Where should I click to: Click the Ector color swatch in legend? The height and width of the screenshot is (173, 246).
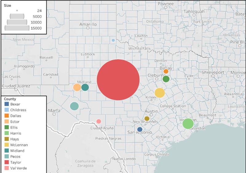[x=6, y=121]
